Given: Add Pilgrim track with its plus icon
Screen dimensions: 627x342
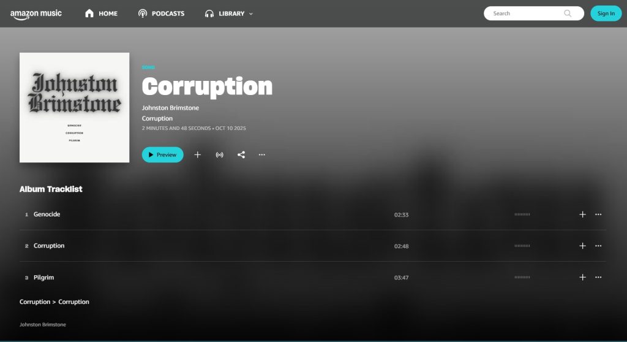Looking at the screenshot, I should pyautogui.click(x=583, y=277).
